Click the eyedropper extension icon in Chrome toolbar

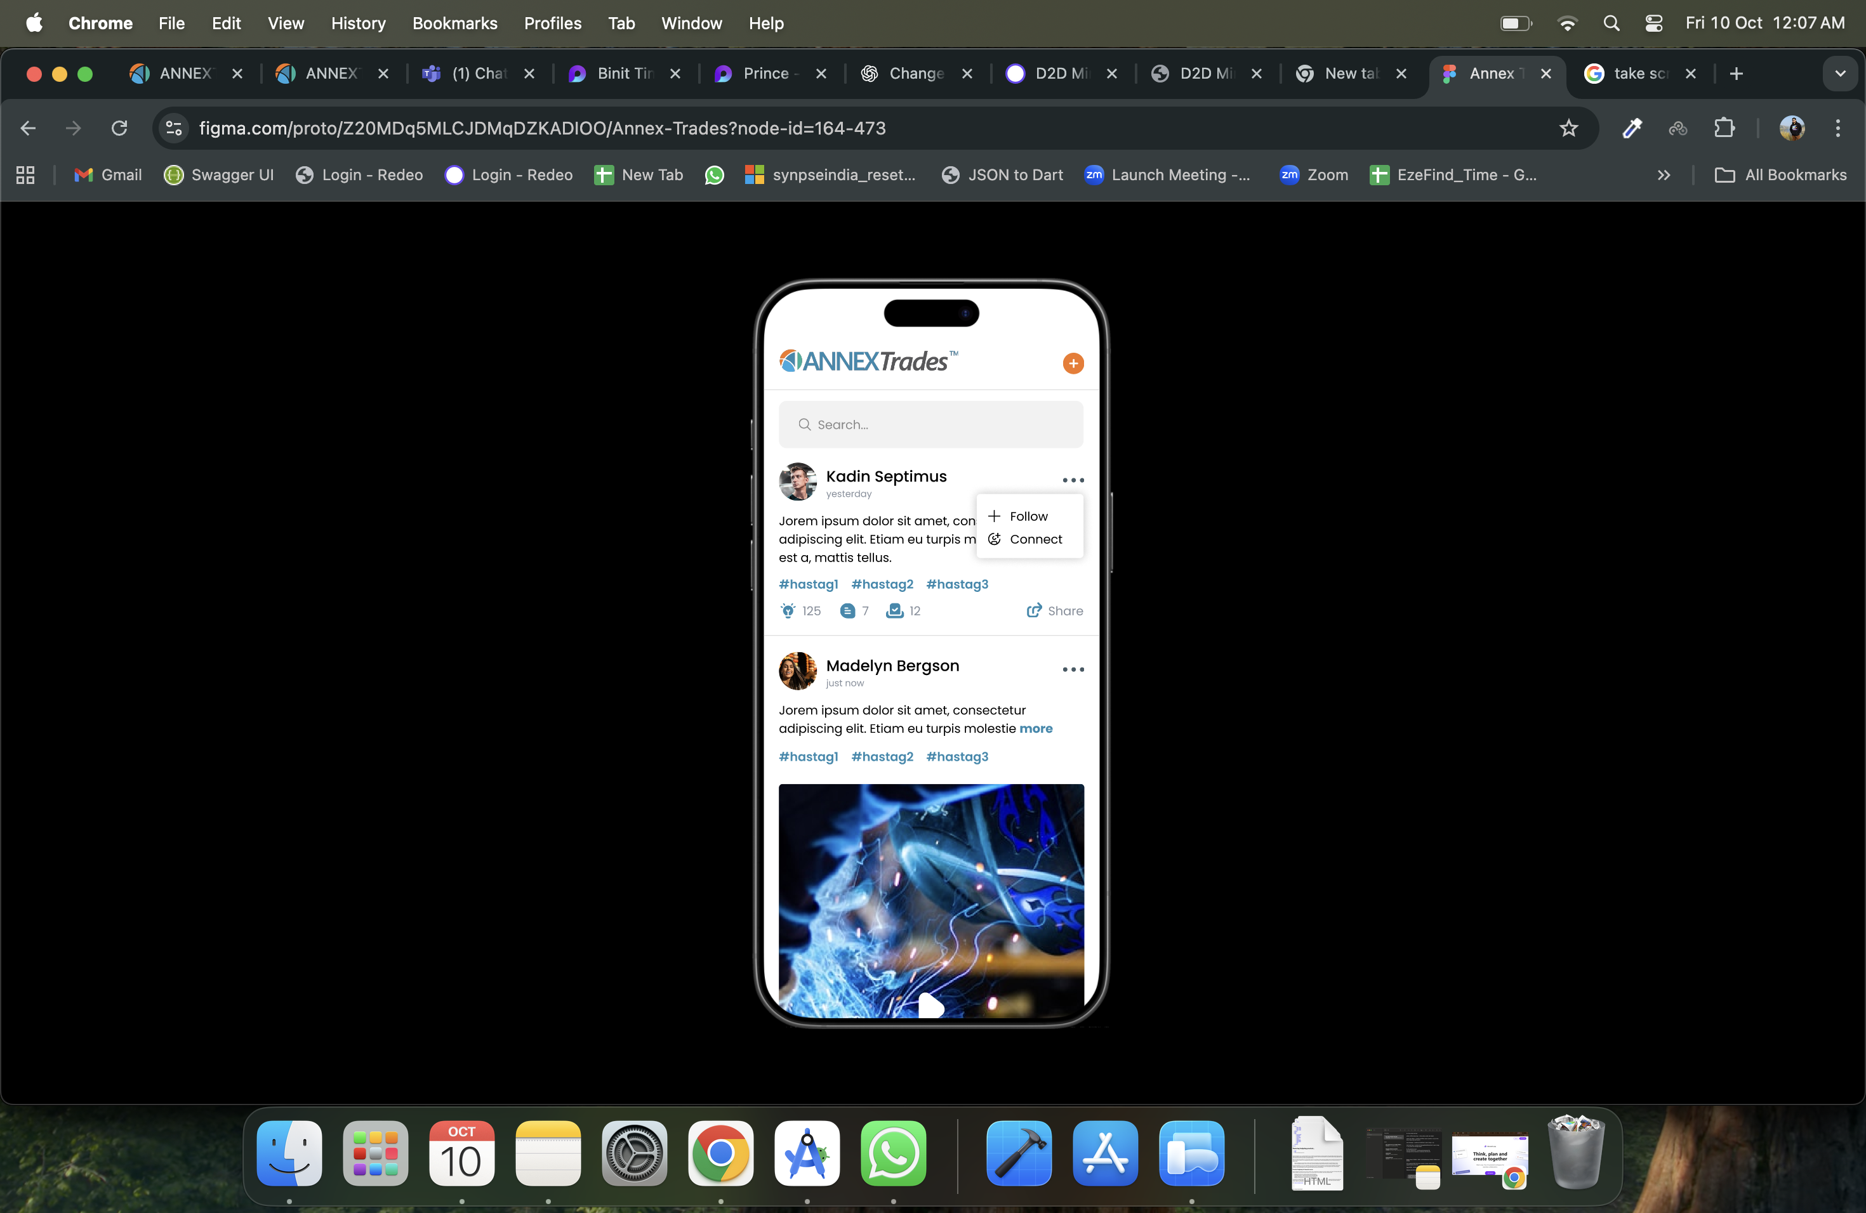point(1632,128)
